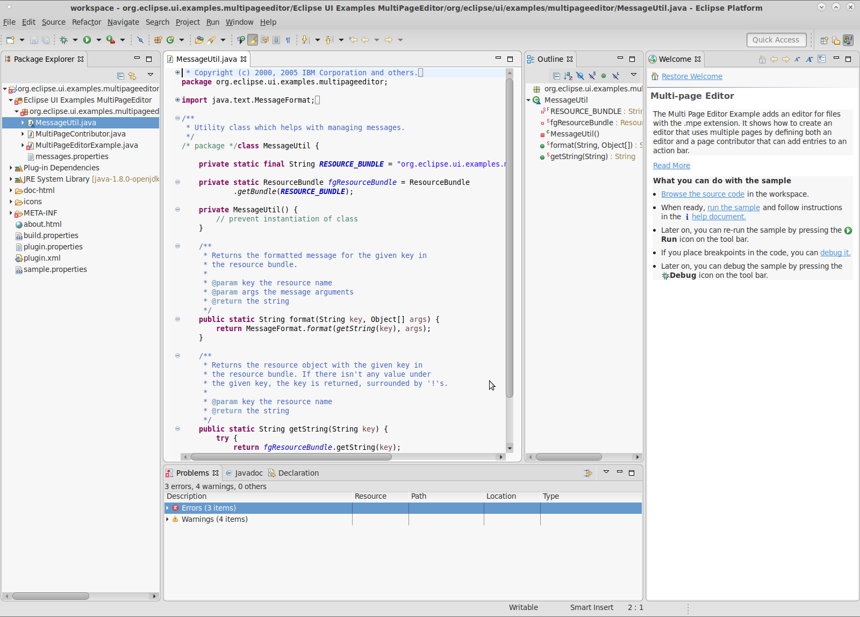Click the Save All toolbar icon

tap(46, 40)
